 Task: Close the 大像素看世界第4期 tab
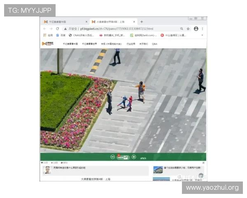(134, 22)
